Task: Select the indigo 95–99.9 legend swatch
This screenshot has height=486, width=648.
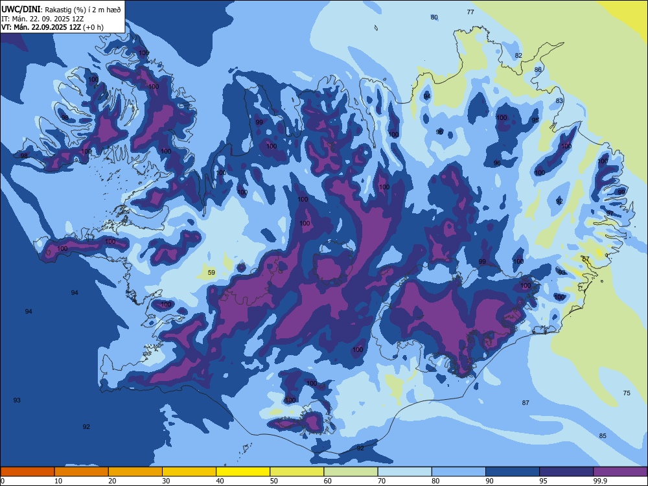Action: tap(566, 472)
